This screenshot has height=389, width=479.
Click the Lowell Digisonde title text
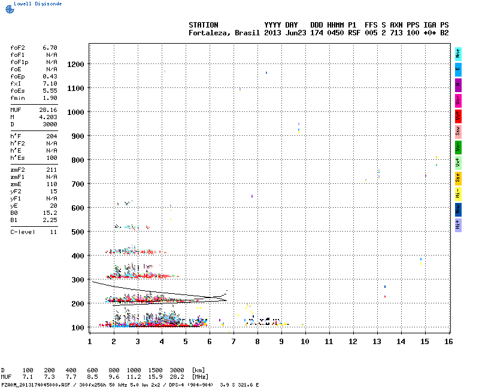[x=38, y=4]
